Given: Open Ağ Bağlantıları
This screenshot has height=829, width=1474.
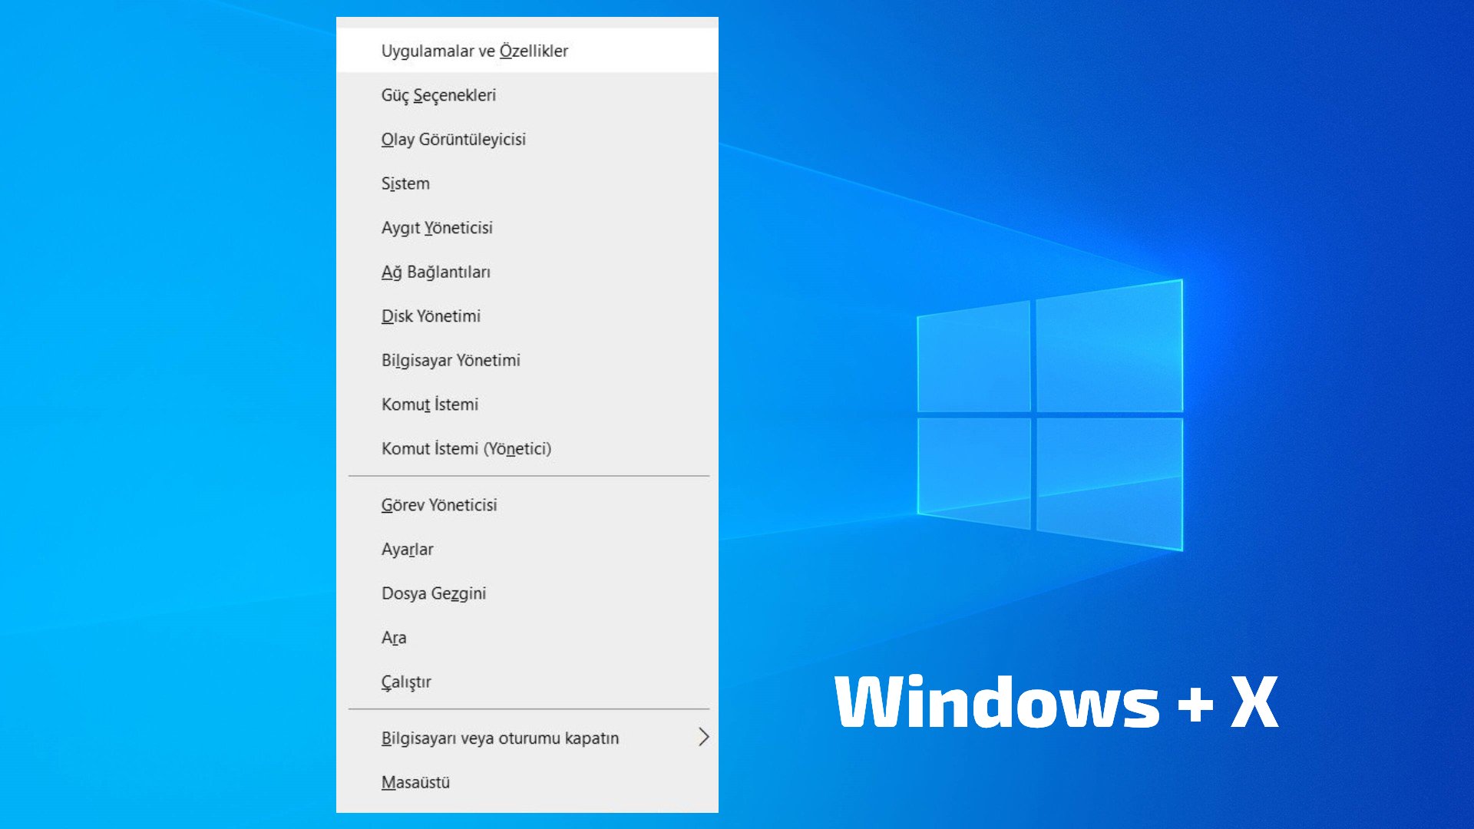Looking at the screenshot, I should click(x=527, y=272).
